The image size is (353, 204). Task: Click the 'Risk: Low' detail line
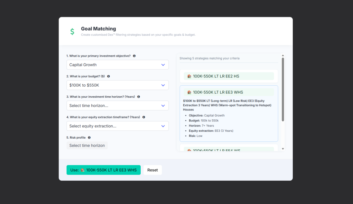pyautogui.click(x=196, y=136)
